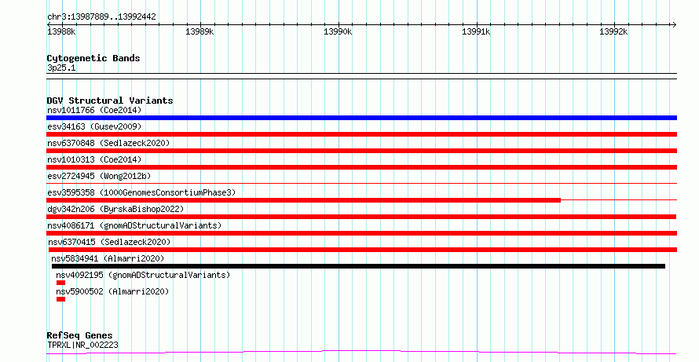Click the 3p25.1 cytogenetic band label

[x=61, y=68]
